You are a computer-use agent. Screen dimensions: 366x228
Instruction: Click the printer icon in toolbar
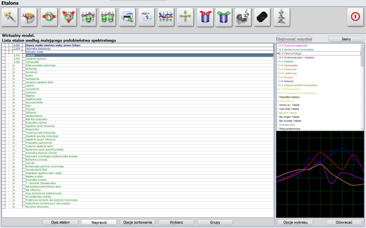pos(127,17)
